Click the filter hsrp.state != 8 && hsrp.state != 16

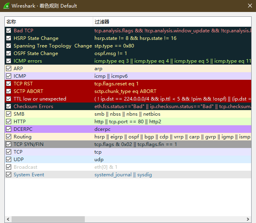(x=135, y=38)
